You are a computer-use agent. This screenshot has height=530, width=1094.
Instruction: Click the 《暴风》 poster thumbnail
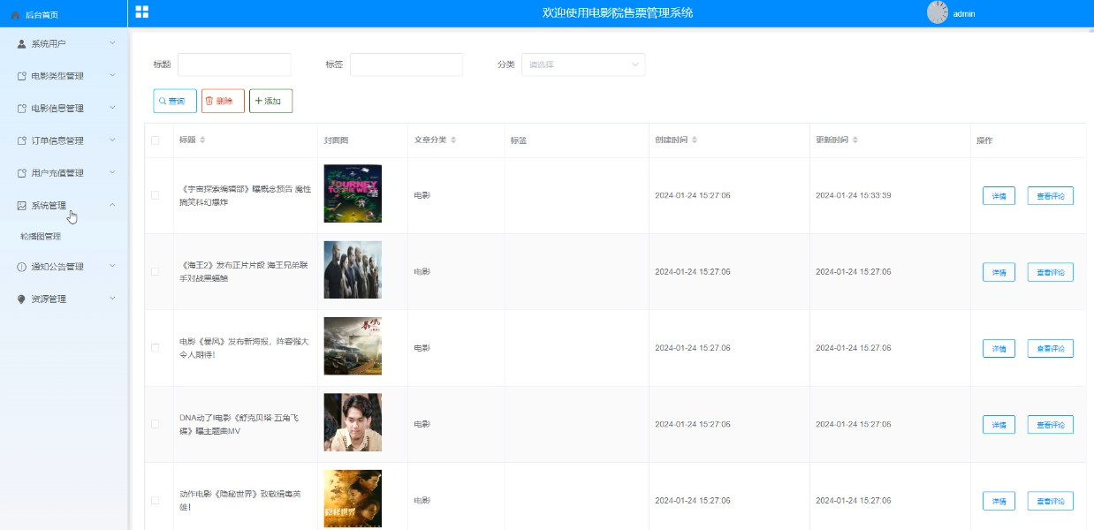tap(353, 346)
